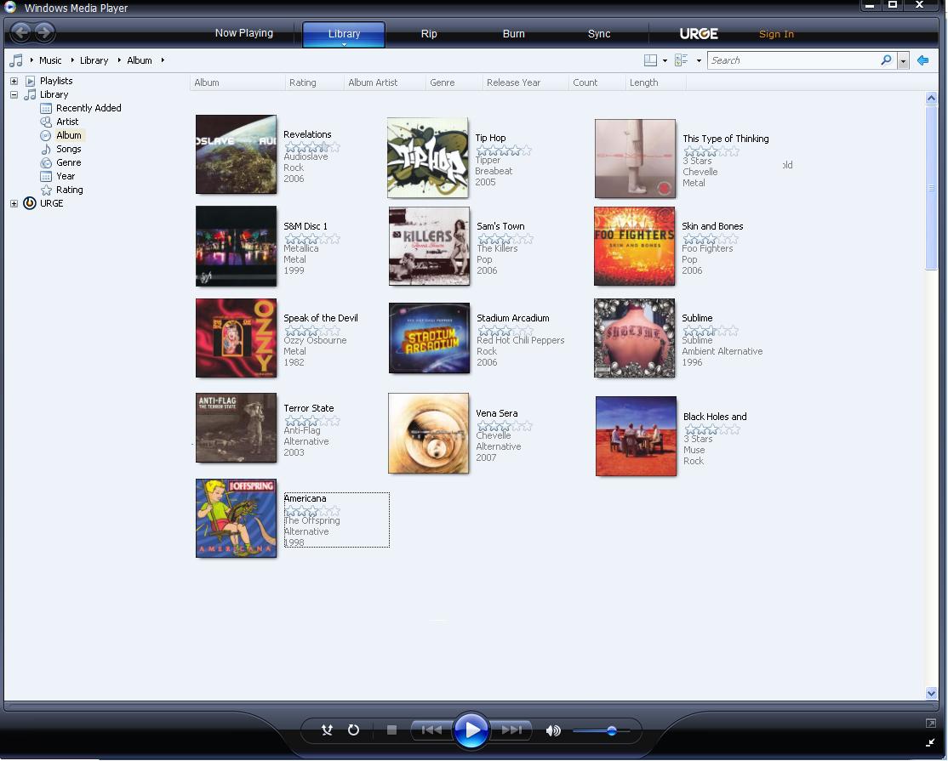Click the Terror State album title

tap(308, 408)
